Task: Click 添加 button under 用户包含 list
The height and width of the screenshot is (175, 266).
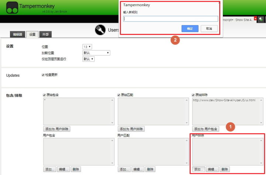Action: [50, 169]
